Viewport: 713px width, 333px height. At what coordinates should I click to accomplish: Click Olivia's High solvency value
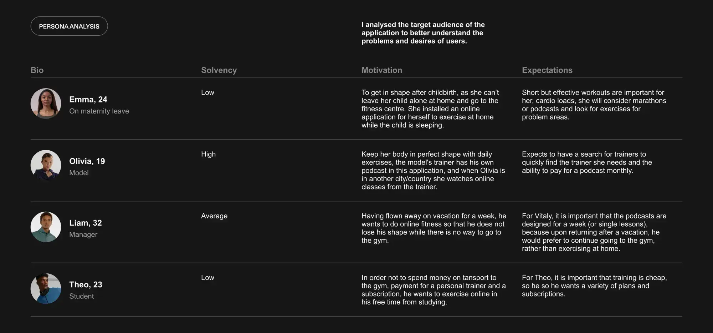click(208, 154)
